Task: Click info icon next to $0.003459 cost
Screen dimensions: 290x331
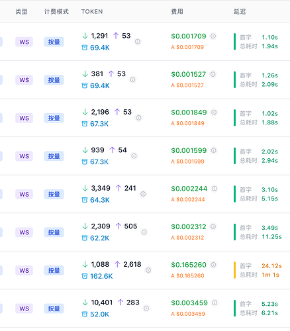Action: [215, 303]
